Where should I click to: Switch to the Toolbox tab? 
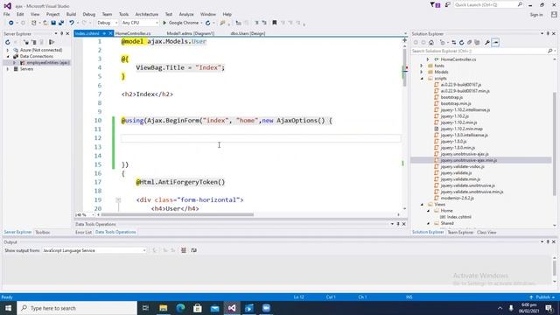[43, 232]
